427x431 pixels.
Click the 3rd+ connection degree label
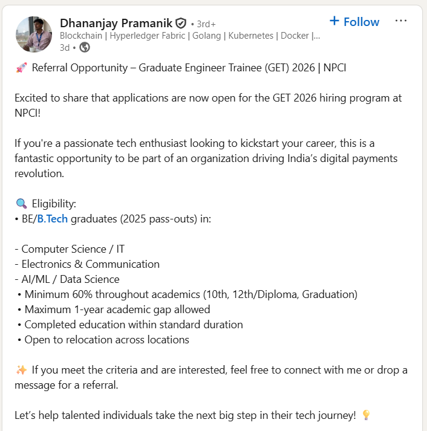[203, 24]
